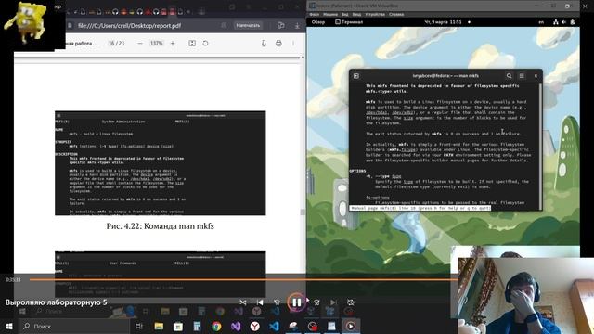Viewport: 594px width, 334px height.
Task: Open the Fedora power status icon
Action: tap(572, 22)
